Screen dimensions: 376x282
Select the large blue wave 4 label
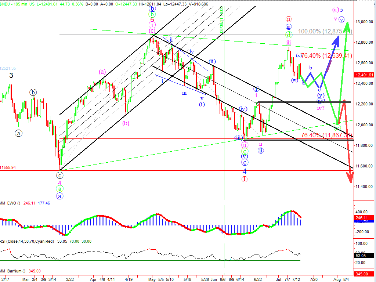tap(244, 171)
